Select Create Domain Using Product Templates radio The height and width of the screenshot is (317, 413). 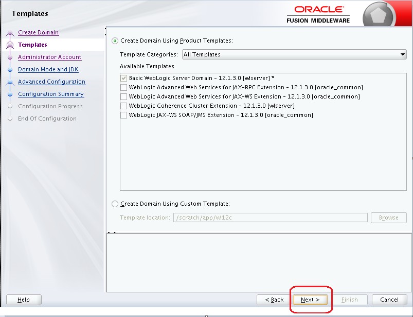[115, 41]
